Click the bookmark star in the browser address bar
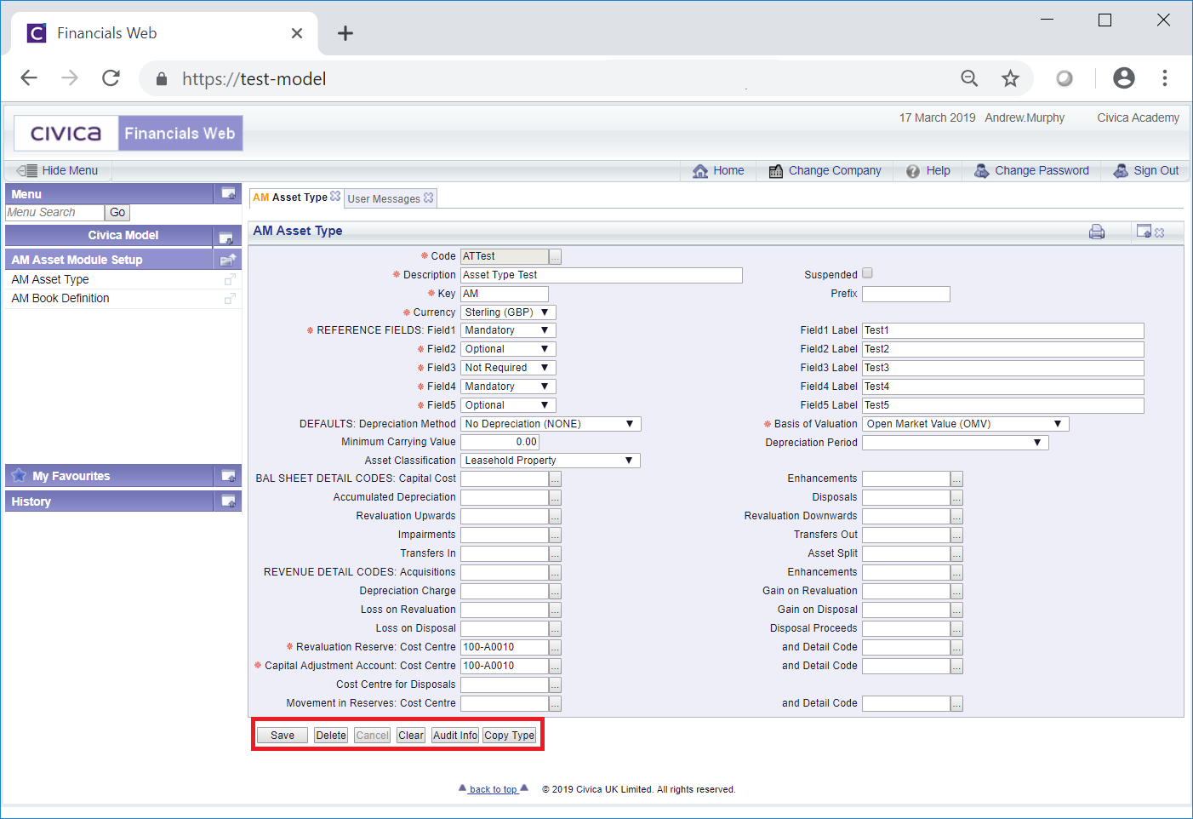This screenshot has width=1193, height=819. click(1010, 78)
